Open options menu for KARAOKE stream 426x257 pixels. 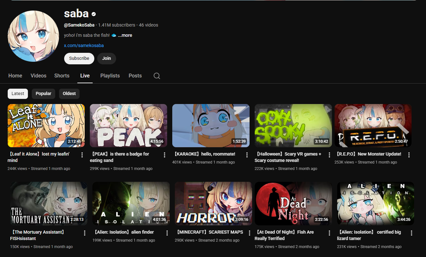click(x=247, y=155)
